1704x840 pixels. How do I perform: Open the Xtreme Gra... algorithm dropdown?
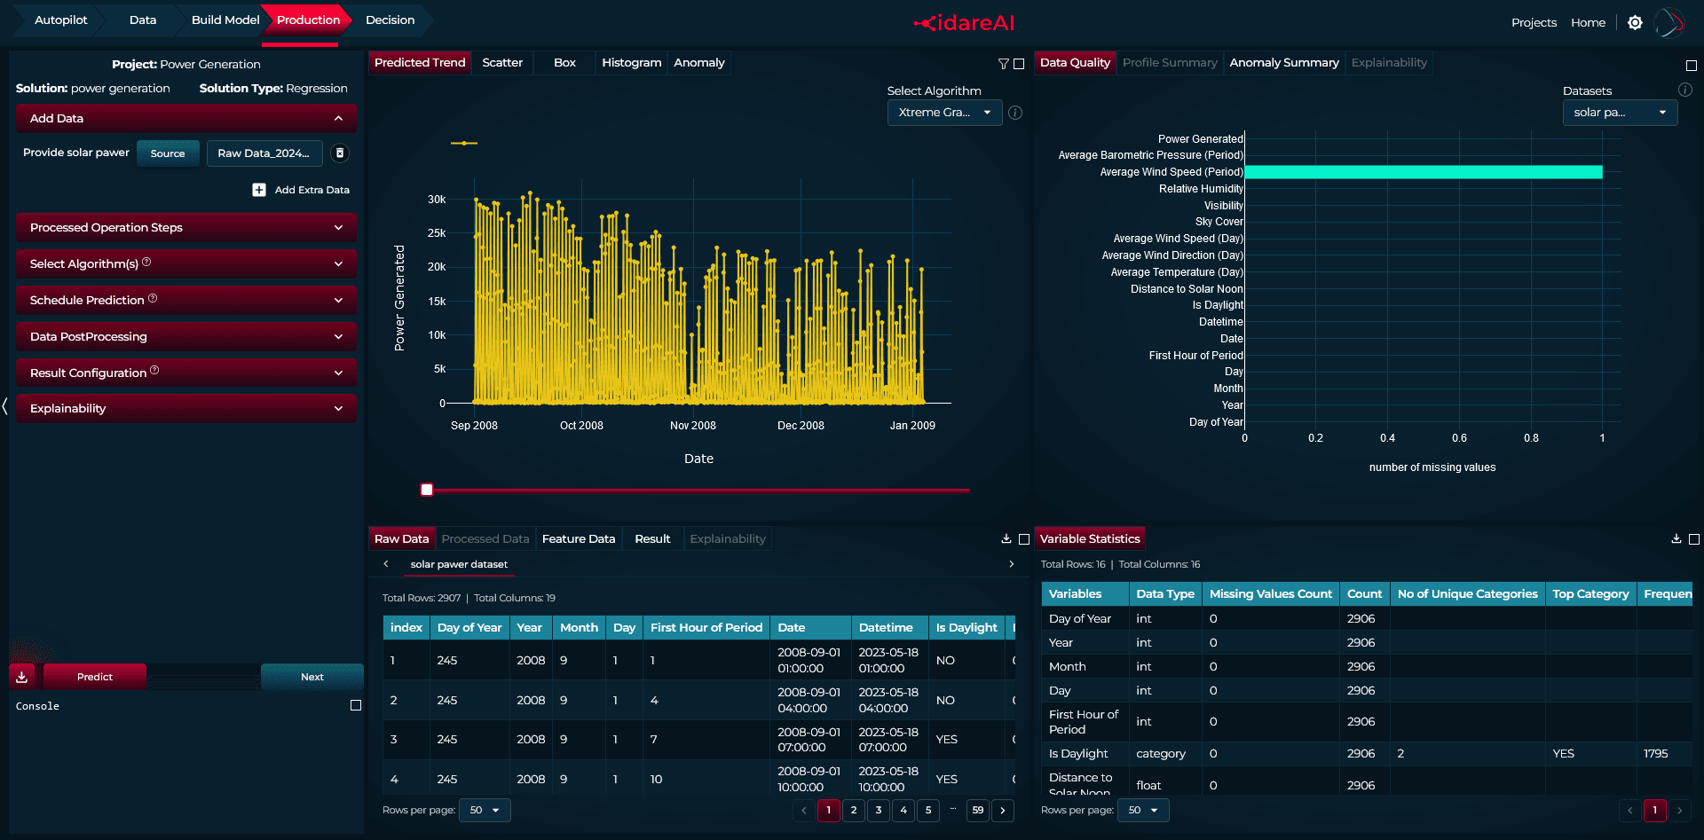pyautogui.click(x=944, y=113)
